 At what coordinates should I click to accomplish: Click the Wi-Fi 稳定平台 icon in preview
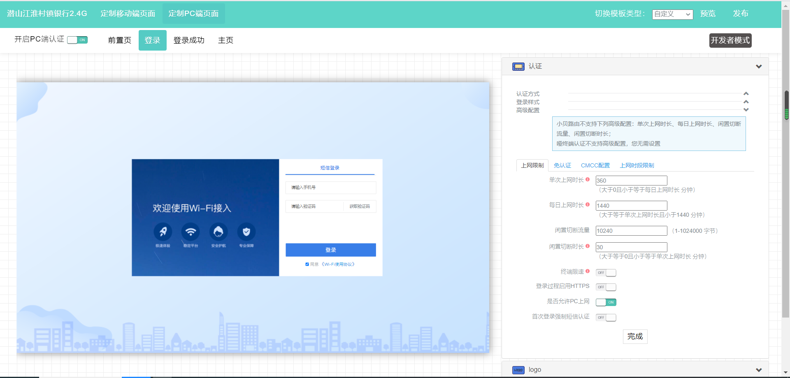(x=191, y=232)
